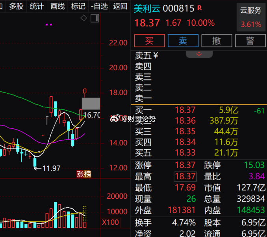Click 总量 value 329834
Image resolution: width=267 pixels, height=237 pixels.
[x=251, y=199]
